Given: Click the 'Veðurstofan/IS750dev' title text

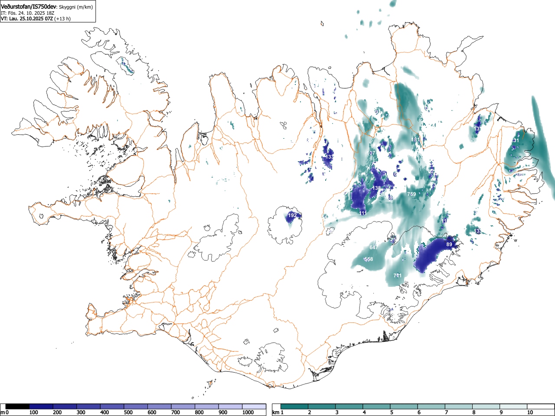Looking at the screenshot, I should point(29,6).
